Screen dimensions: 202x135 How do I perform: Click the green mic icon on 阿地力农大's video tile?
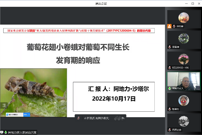pyautogui.click(x=169, y=88)
